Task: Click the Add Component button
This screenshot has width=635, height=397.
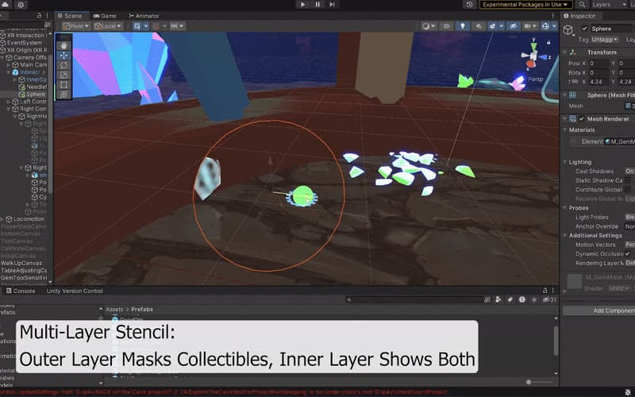Action: (599, 310)
